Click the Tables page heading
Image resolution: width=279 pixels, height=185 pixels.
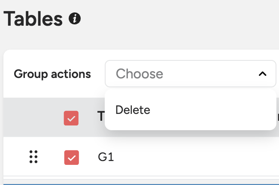(x=33, y=19)
